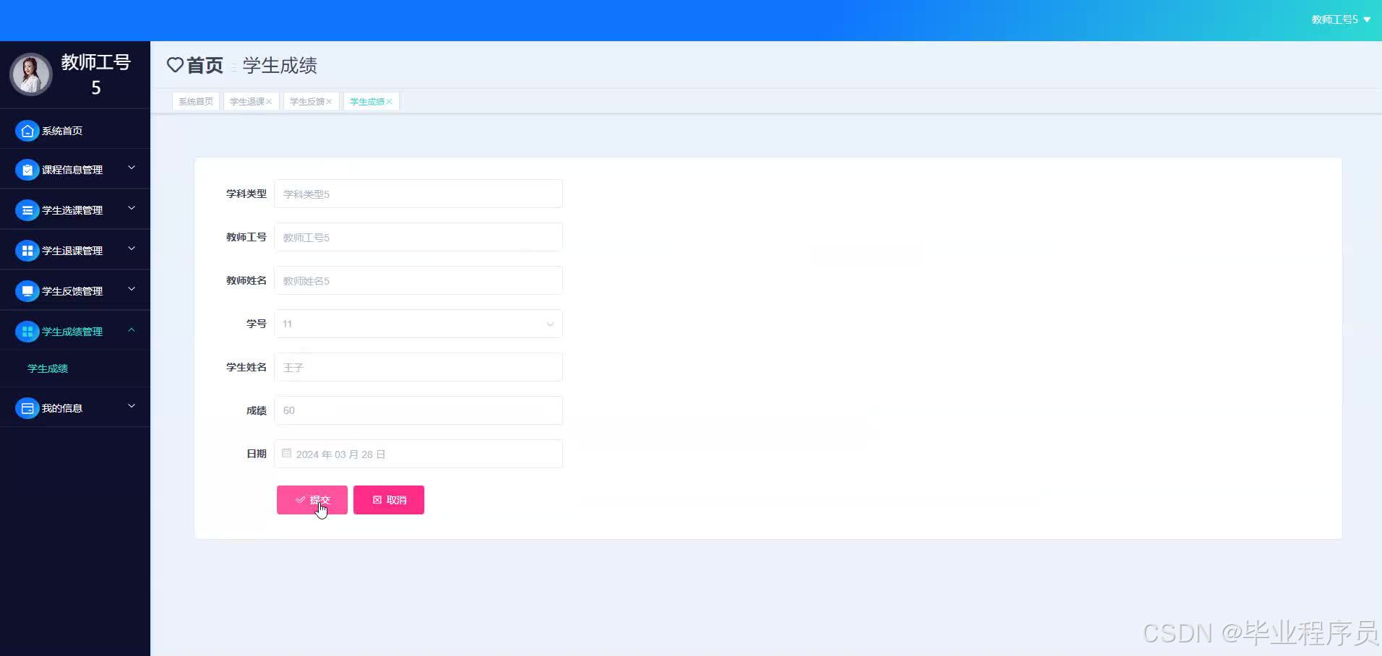Click the 日期 date input field
Image resolution: width=1382 pixels, height=656 pixels.
(418, 454)
